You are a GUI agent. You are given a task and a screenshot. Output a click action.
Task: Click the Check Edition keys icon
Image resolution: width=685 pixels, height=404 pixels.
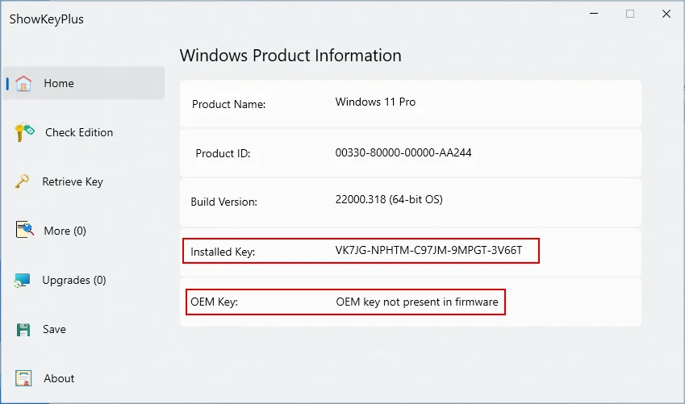tap(23, 133)
